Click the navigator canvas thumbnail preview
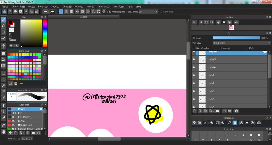 232,28
